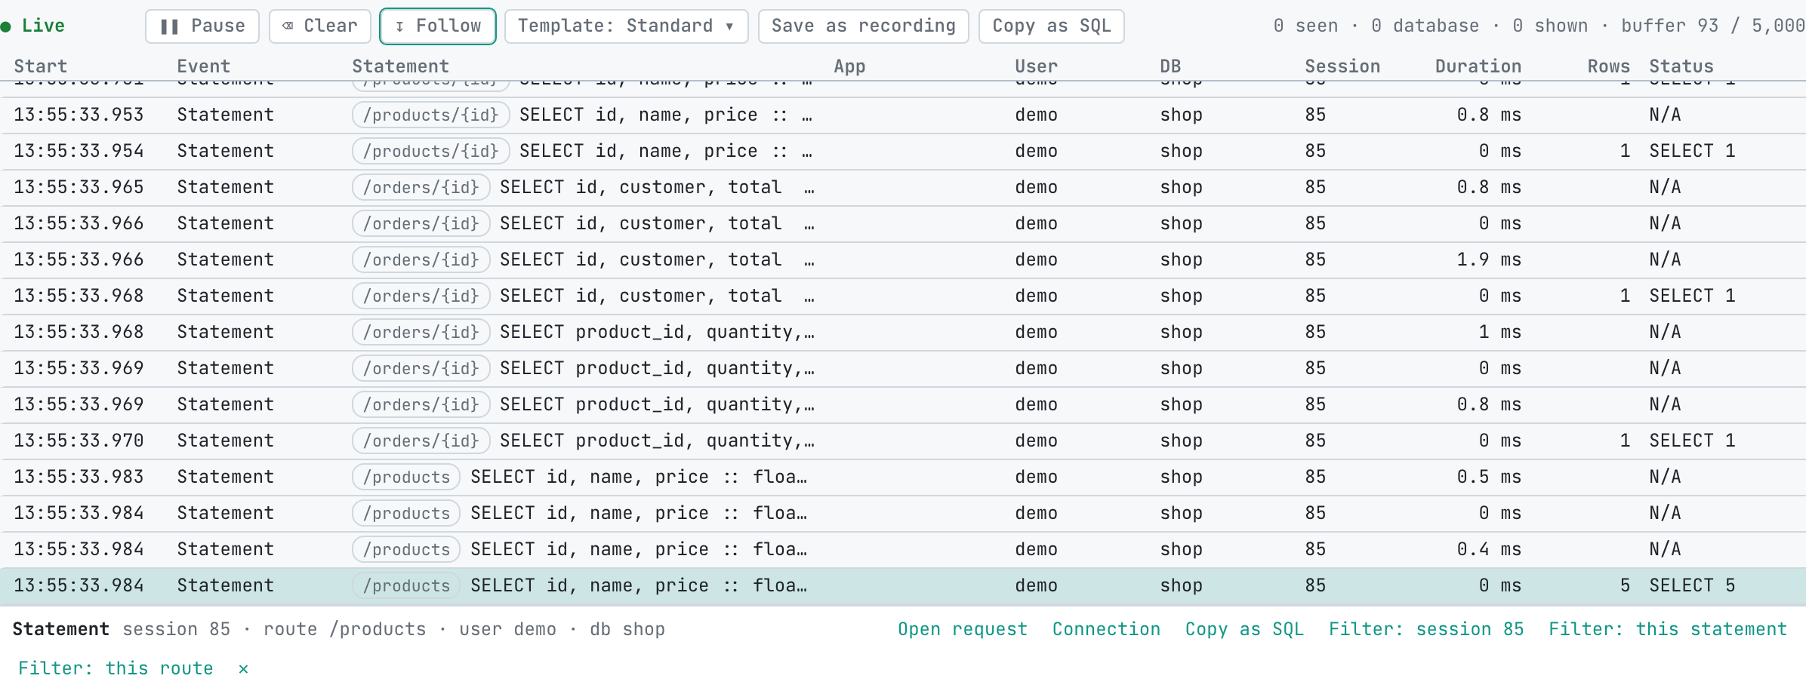Screen dimensions: 1806x691
Task: Select the statement row at 13:55:33.953
Action: [x=903, y=115]
